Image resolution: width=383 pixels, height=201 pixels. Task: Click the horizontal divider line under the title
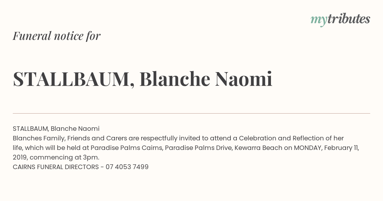click(191, 113)
